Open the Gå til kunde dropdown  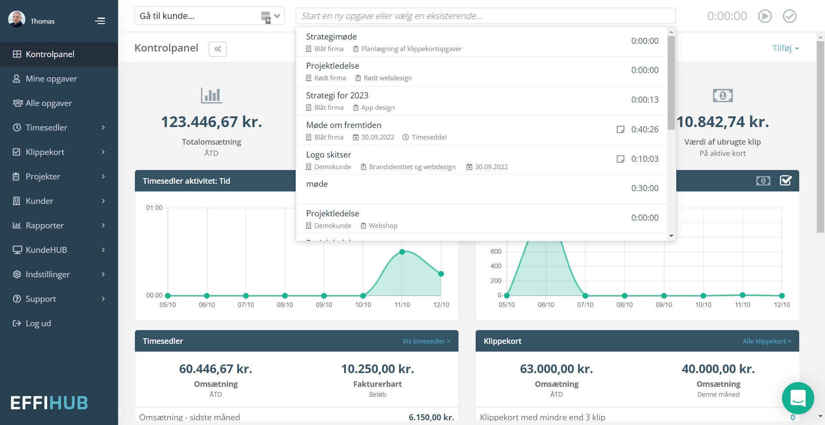click(210, 16)
